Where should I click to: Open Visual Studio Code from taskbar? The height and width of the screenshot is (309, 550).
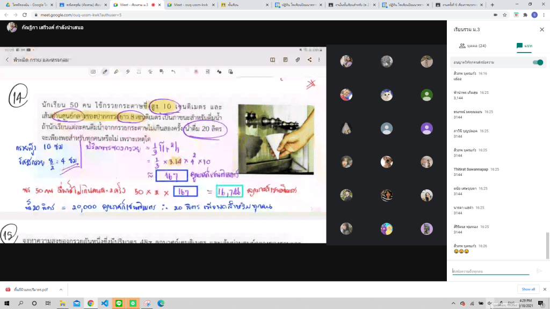coord(105,303)
